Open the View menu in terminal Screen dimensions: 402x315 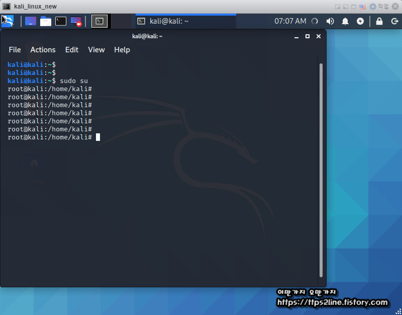coord(96,50)
